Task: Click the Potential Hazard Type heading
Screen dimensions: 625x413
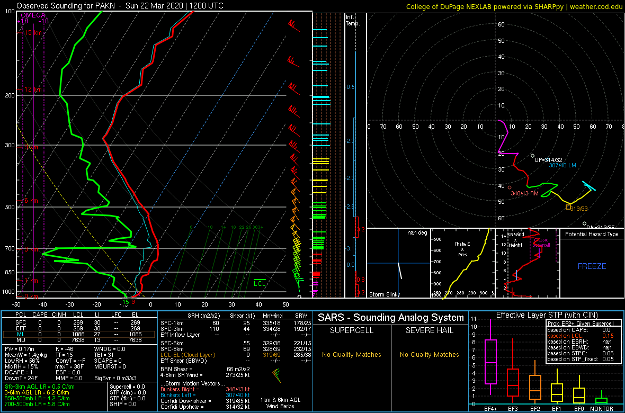Action: point(592,235)
